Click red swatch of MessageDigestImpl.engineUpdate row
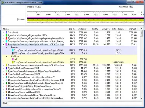Image resolution: width=145 pixels, height=108 pixels. [x=6, y=38]
